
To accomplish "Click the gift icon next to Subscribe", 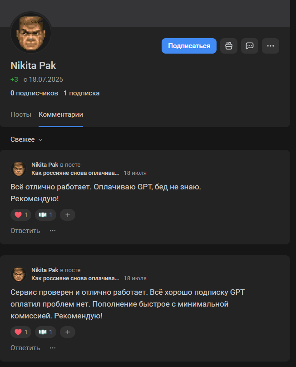I will (229, 46).
